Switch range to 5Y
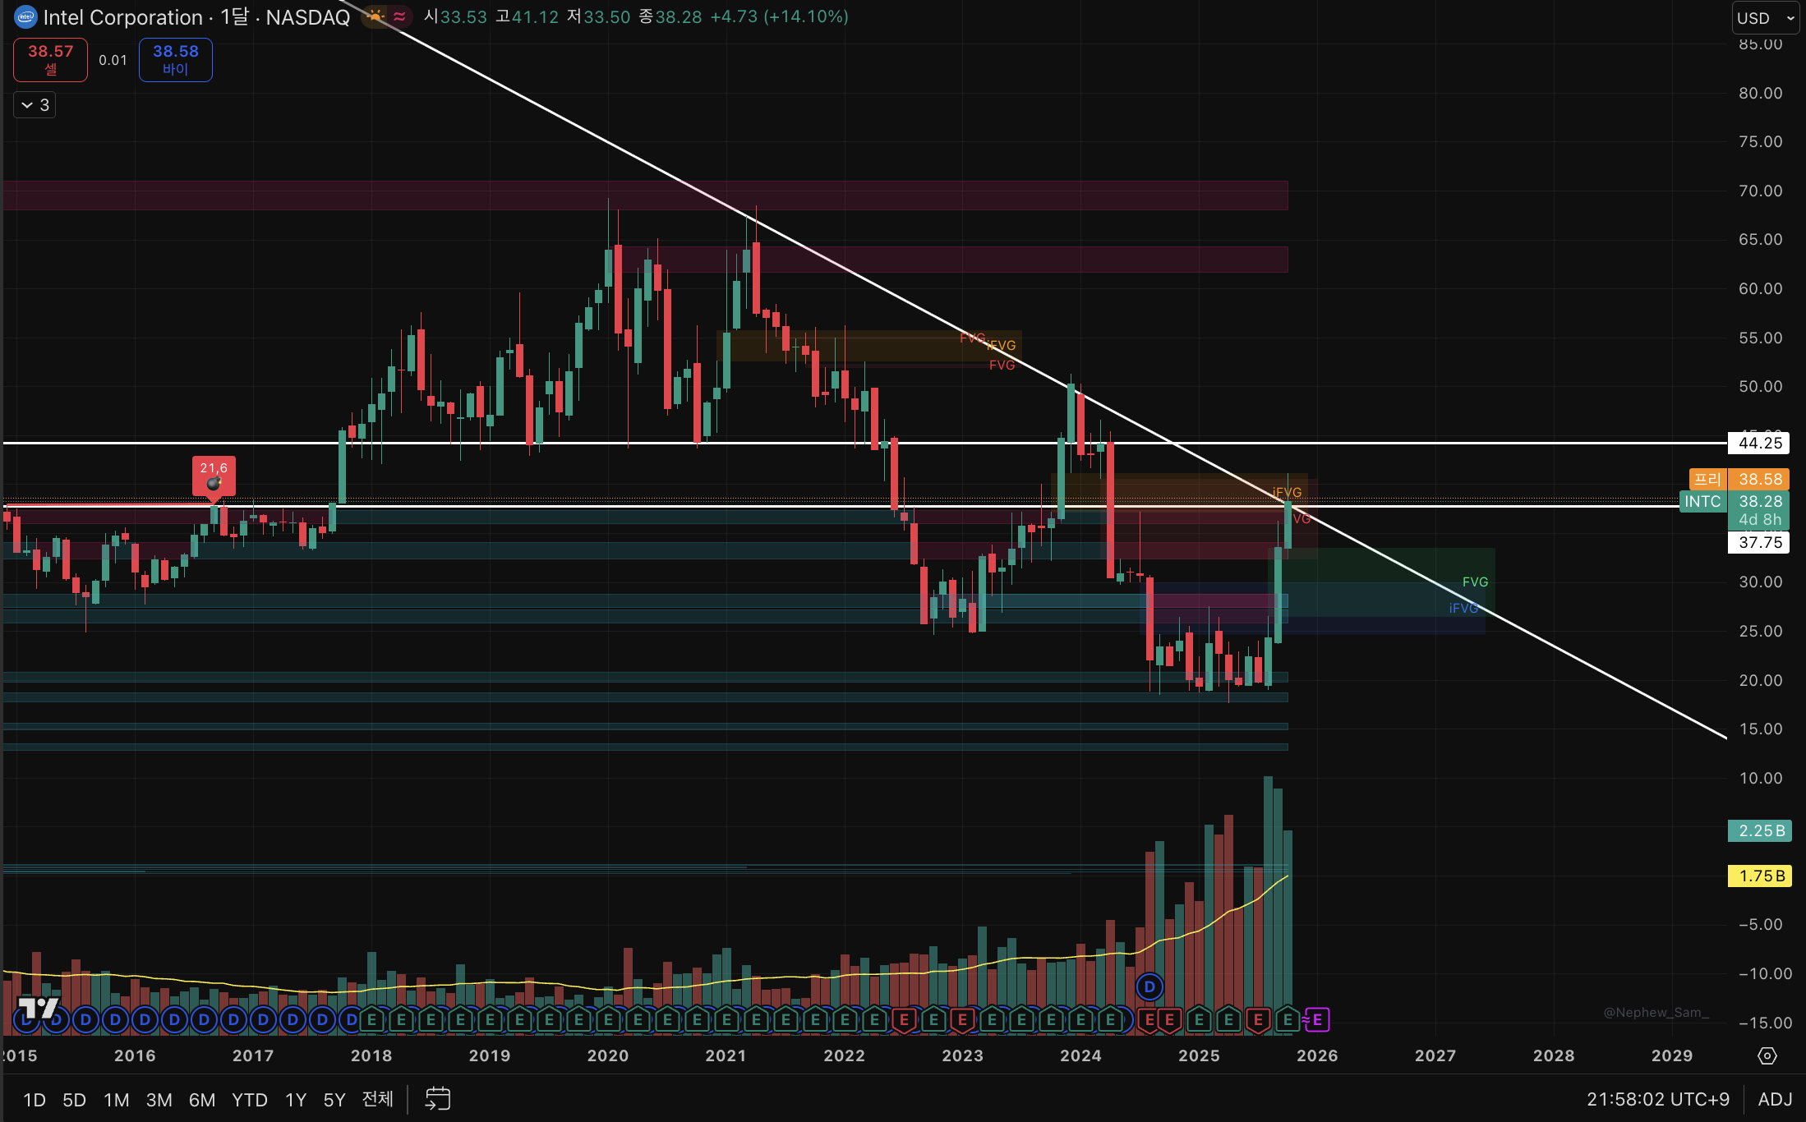1806x1122 pixels. (x=334, y=1100)
